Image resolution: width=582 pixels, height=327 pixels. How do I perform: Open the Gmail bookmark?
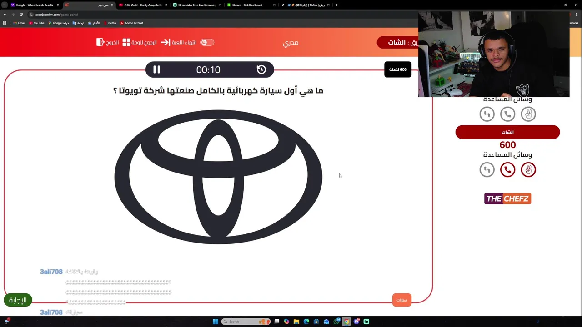pyautogui.click(x=20, y=23)
